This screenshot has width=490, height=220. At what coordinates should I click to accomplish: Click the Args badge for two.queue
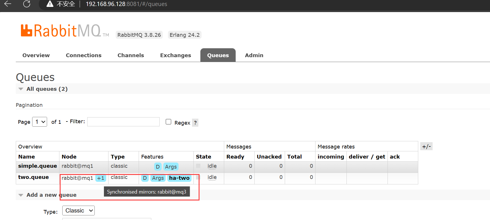(x=158, y=178)
